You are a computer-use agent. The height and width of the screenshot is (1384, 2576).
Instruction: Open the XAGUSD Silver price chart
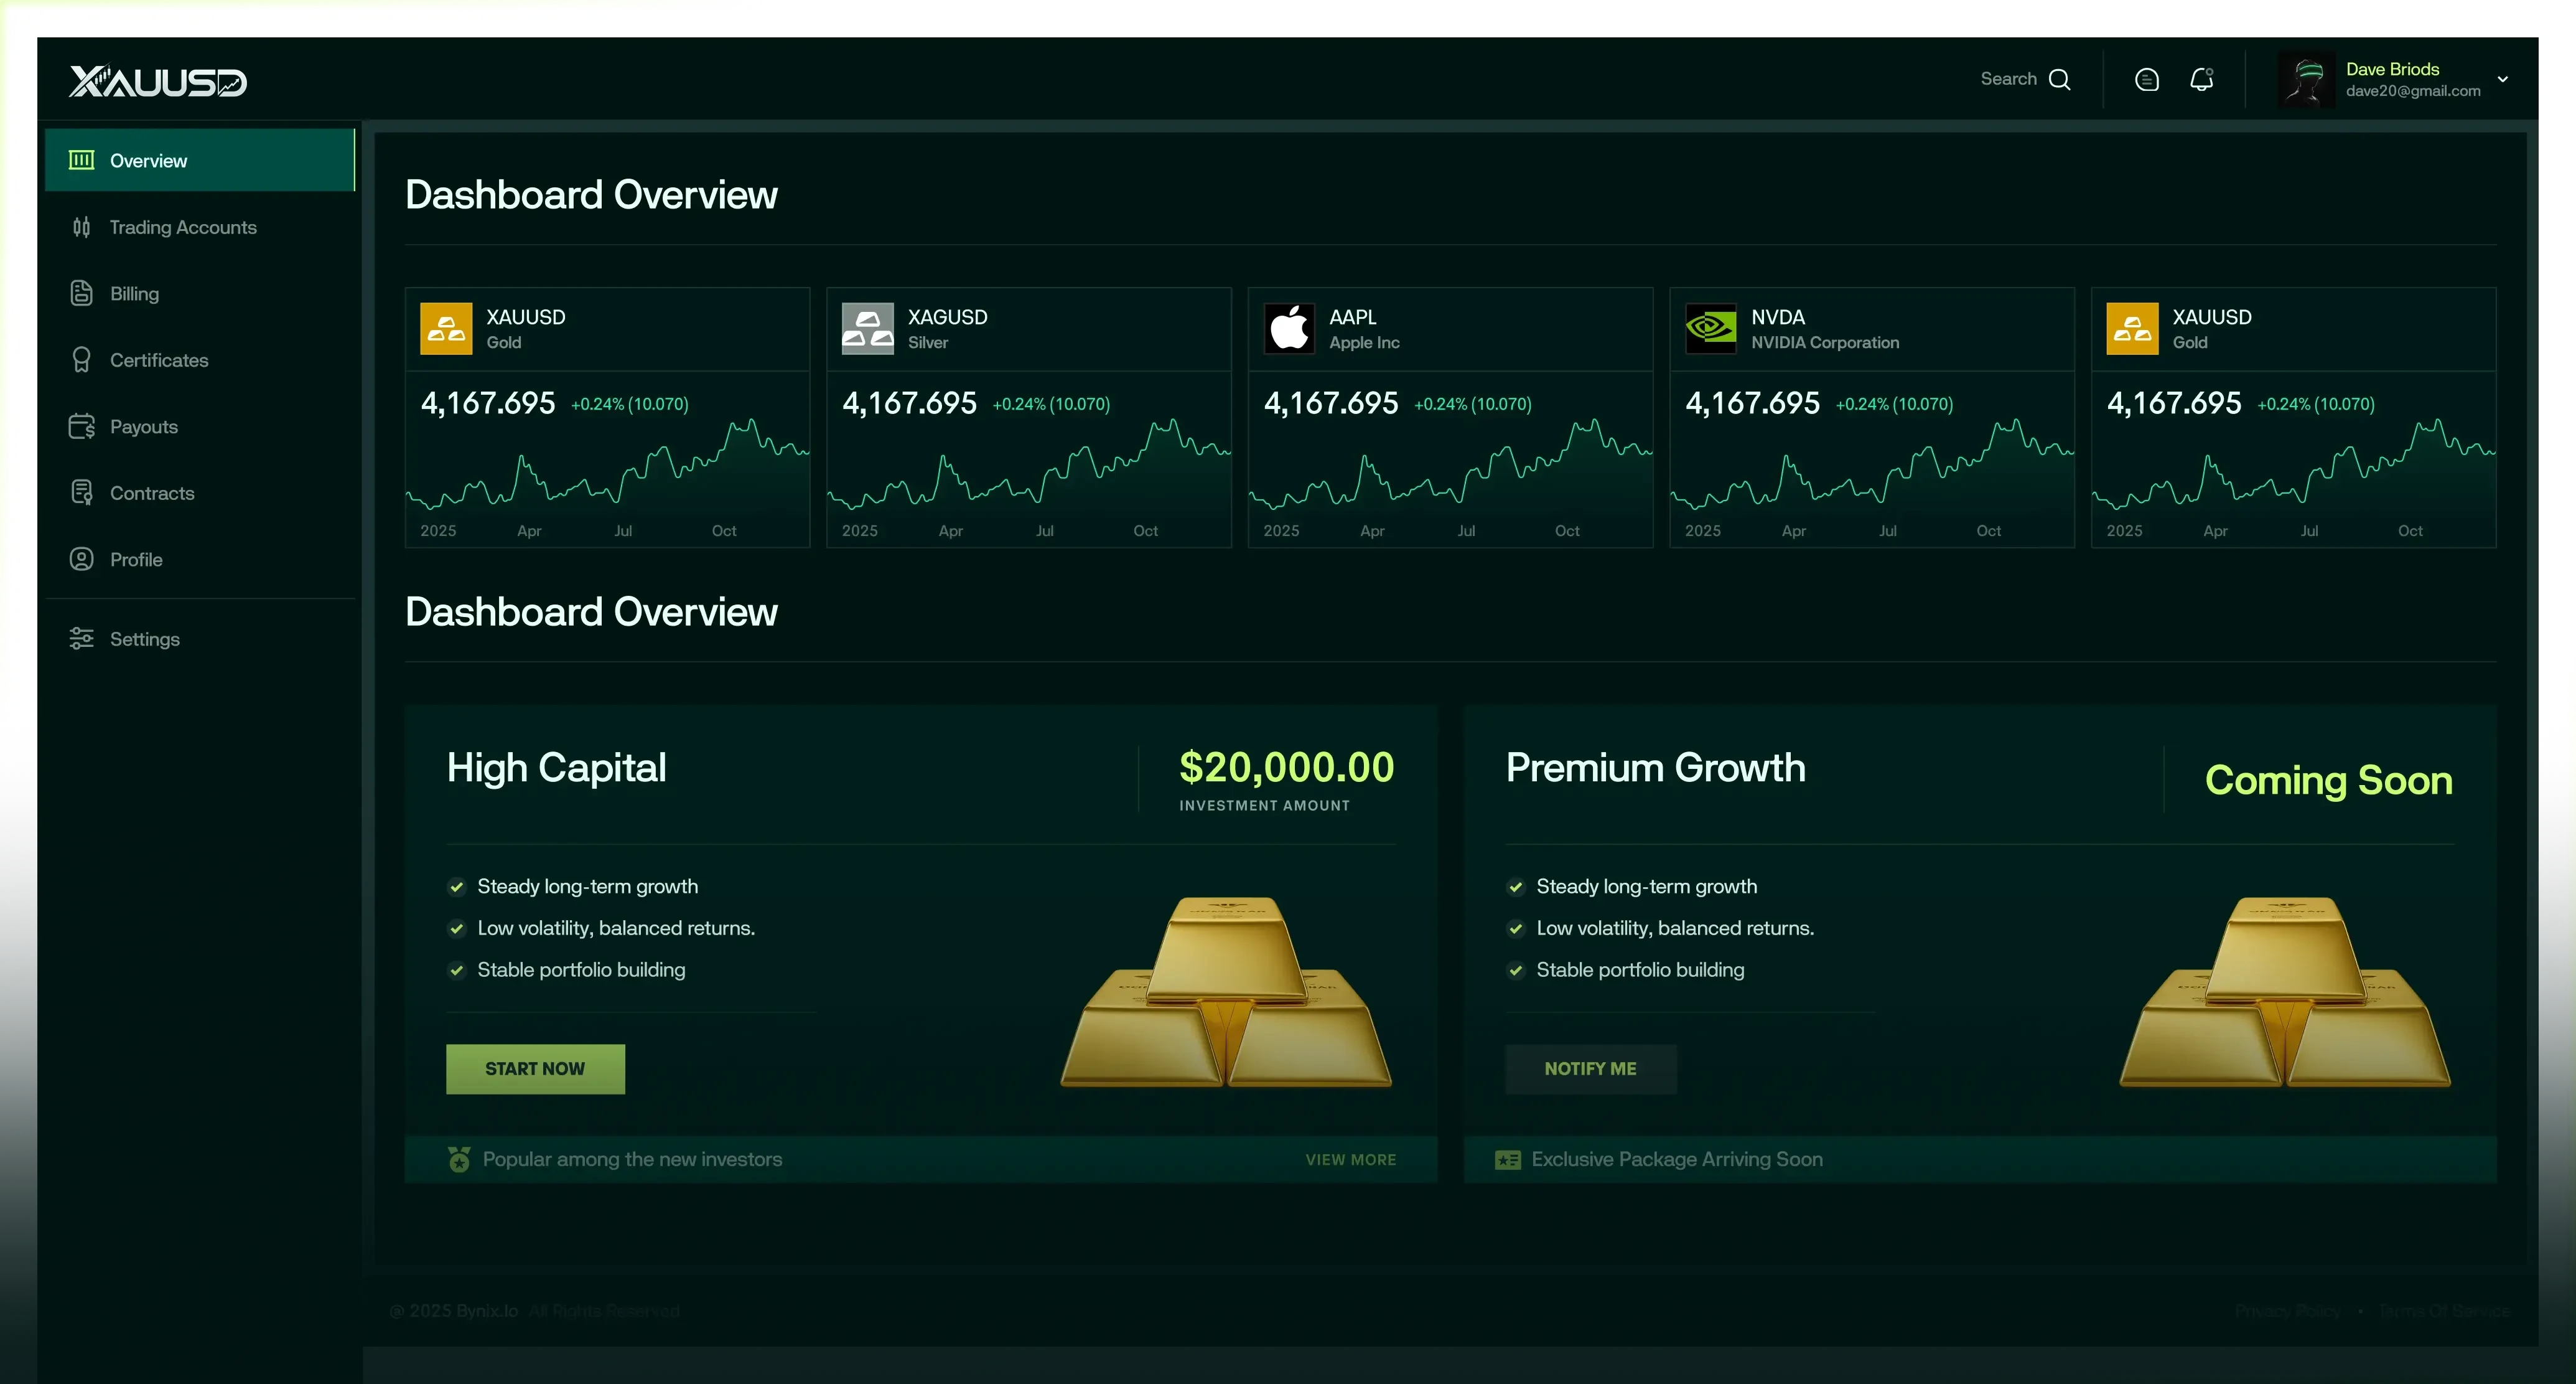click(1029, 463)
